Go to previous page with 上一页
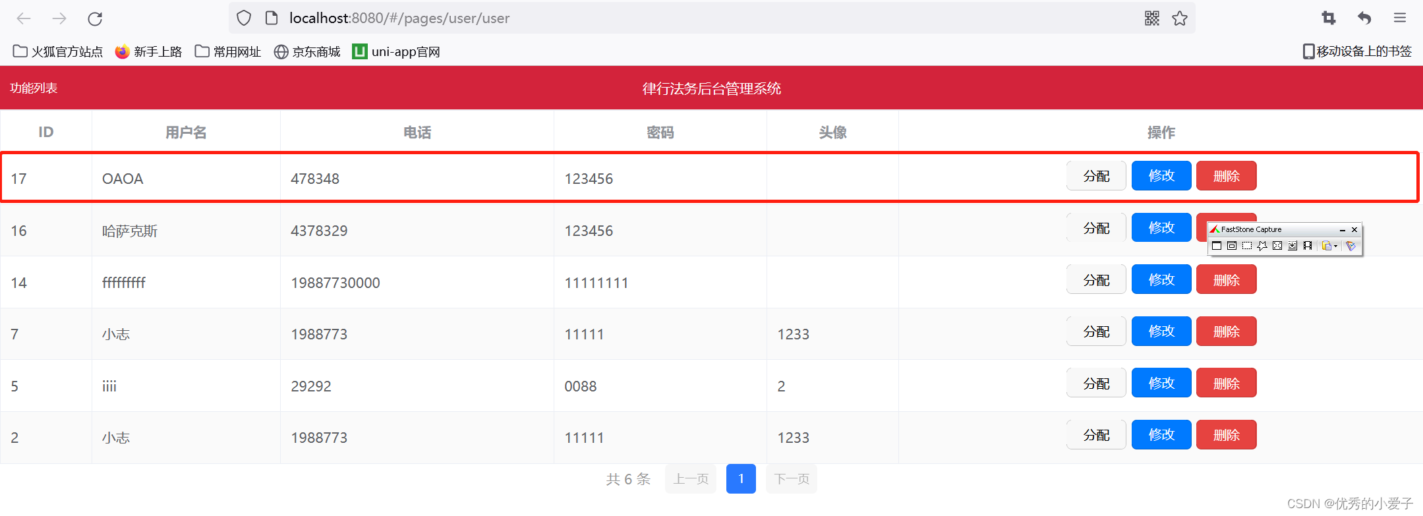Screen dimensions: 1423x516 pyautogui.click(x=691, y=478)
